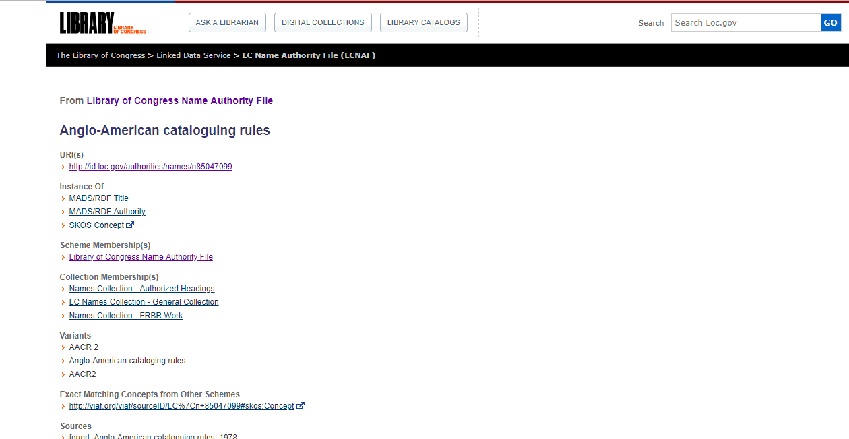Click LC Name Authority File (LCNAF) breadcrumb text

309,55
